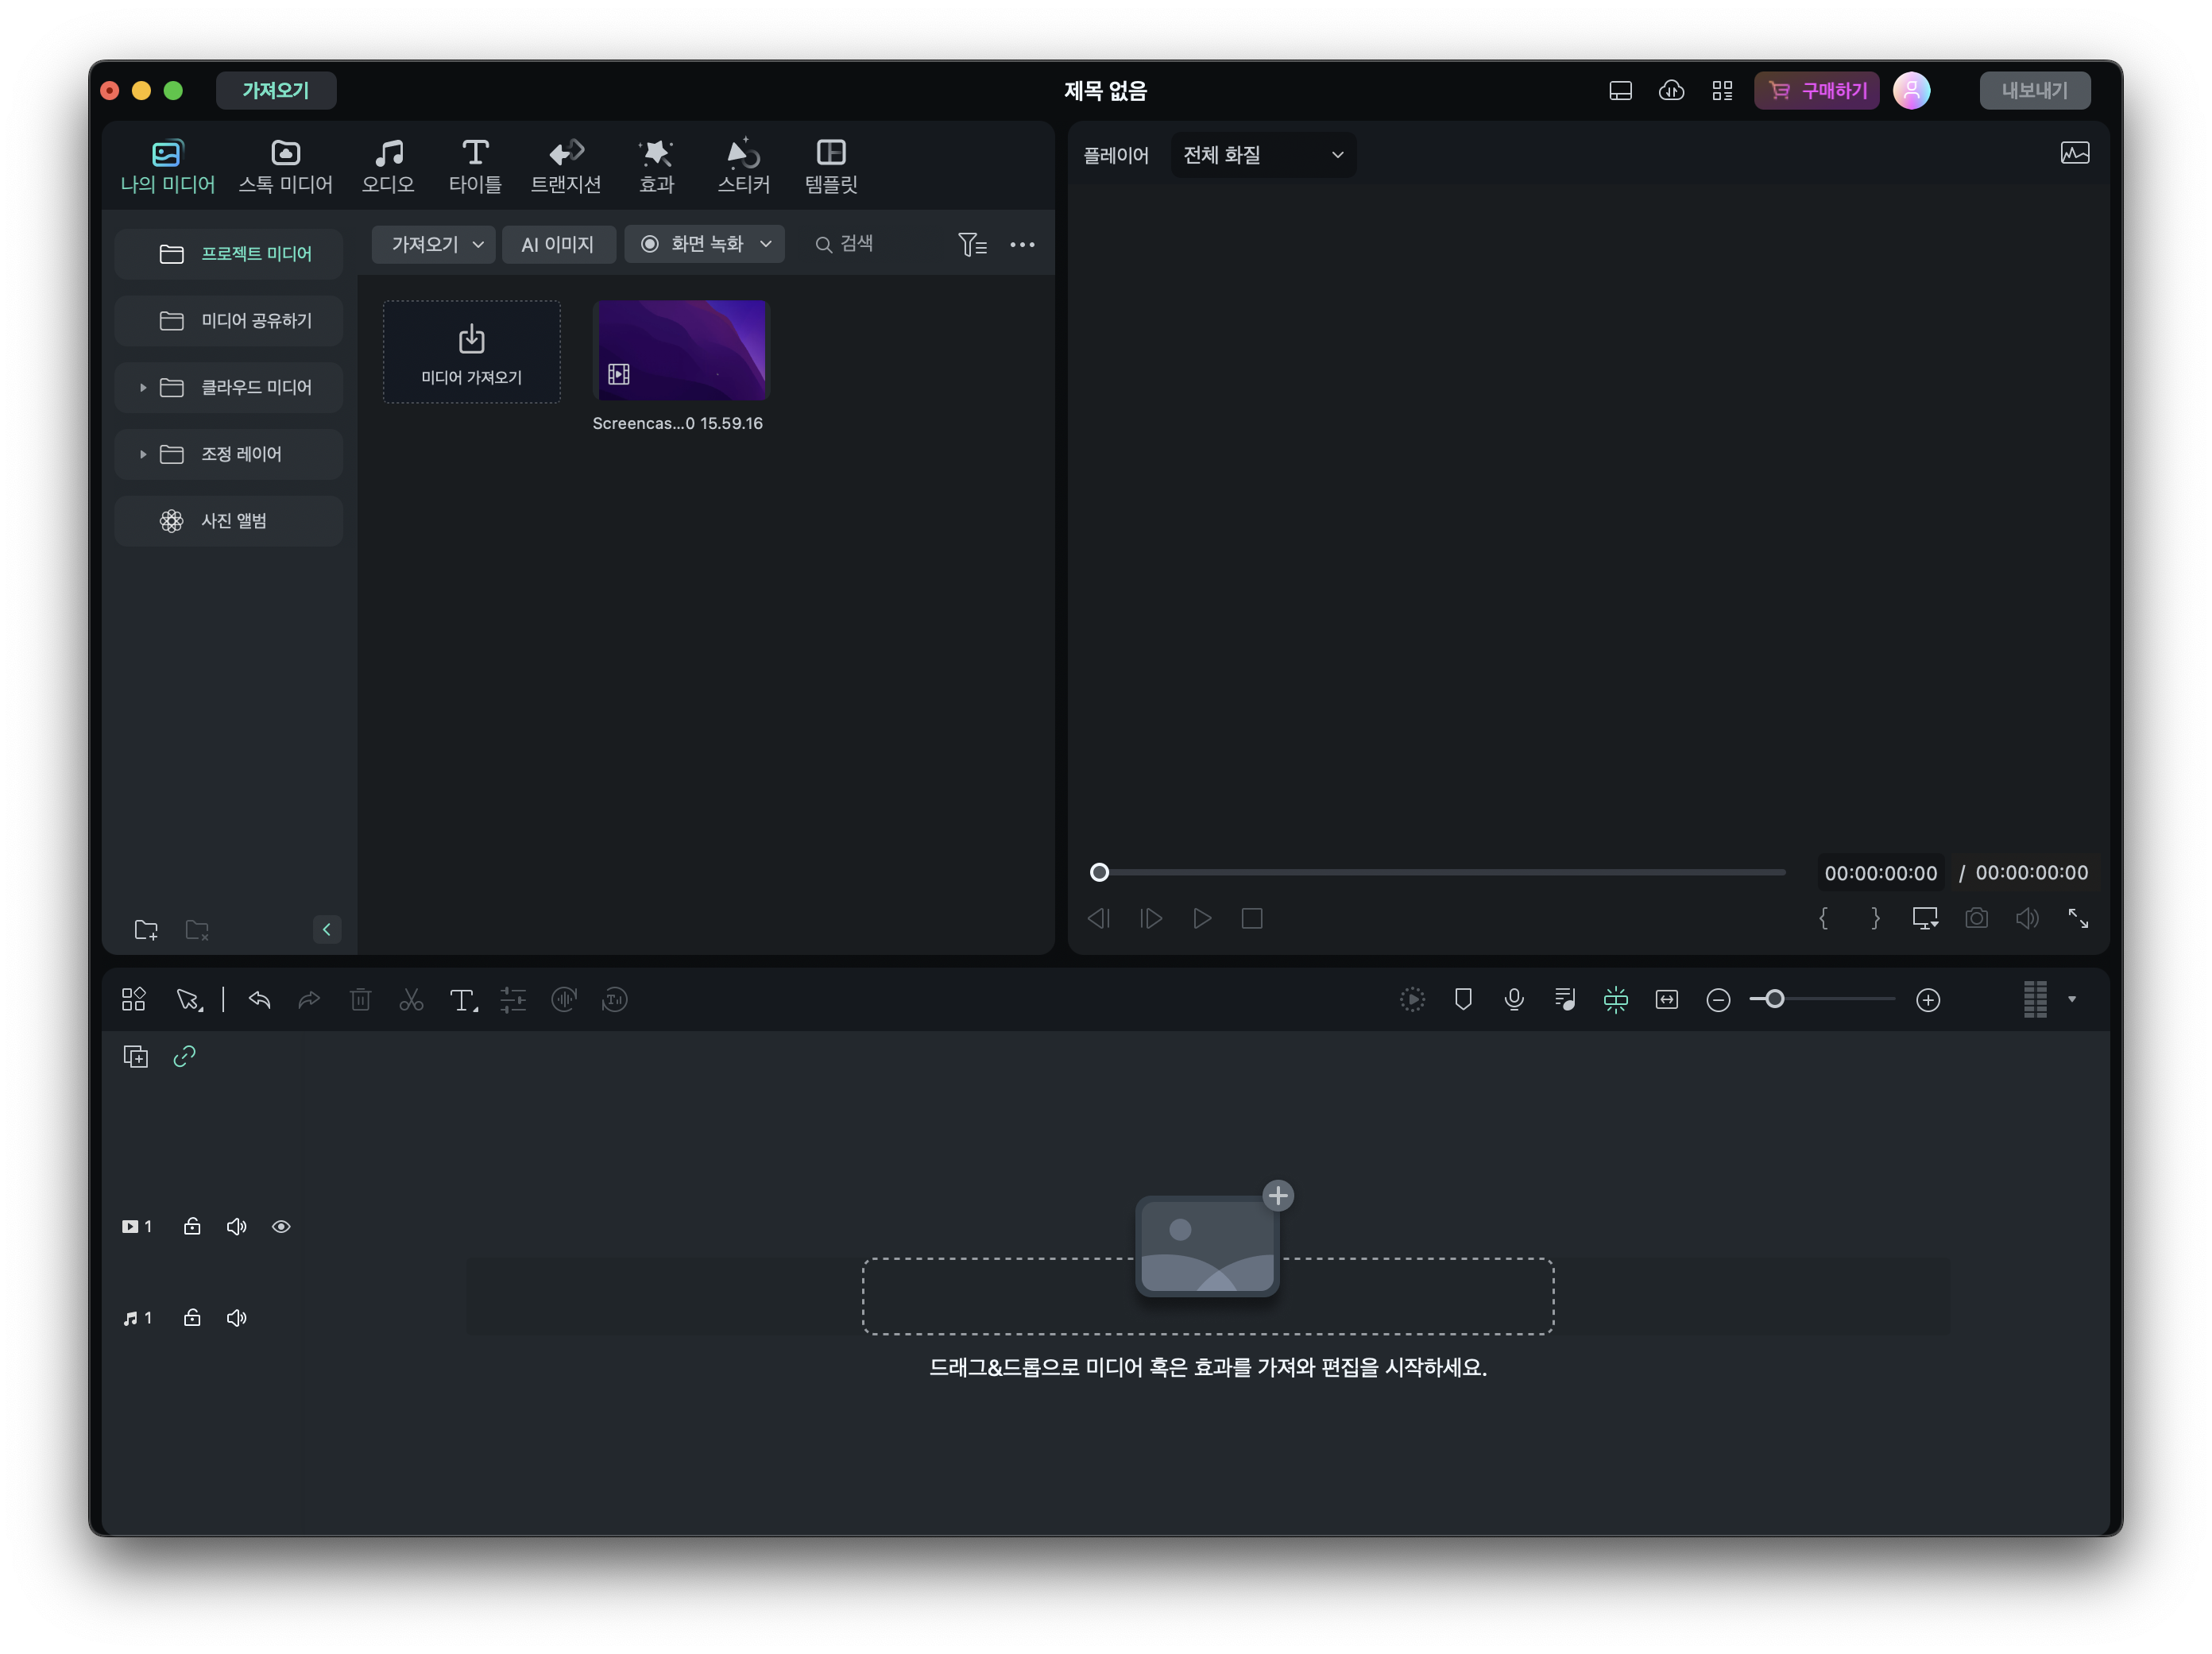Click the undo arrow in timeline toolbar
The width and height of the screenshot is (2212, 1654).
pyautogui.click(x=260, y=1000)
